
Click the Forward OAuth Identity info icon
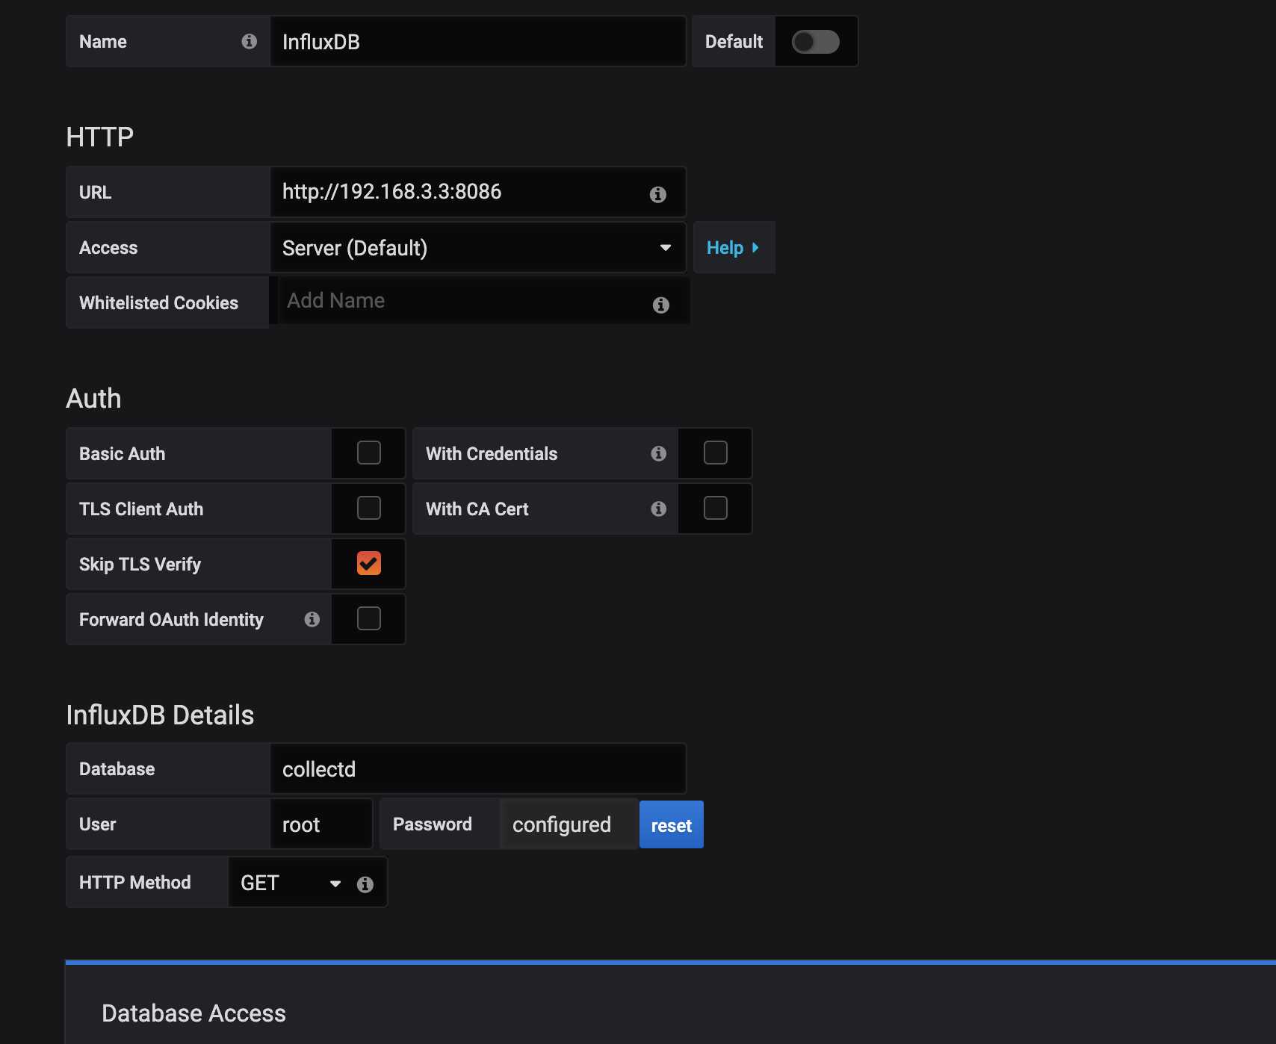pos(312,619)
